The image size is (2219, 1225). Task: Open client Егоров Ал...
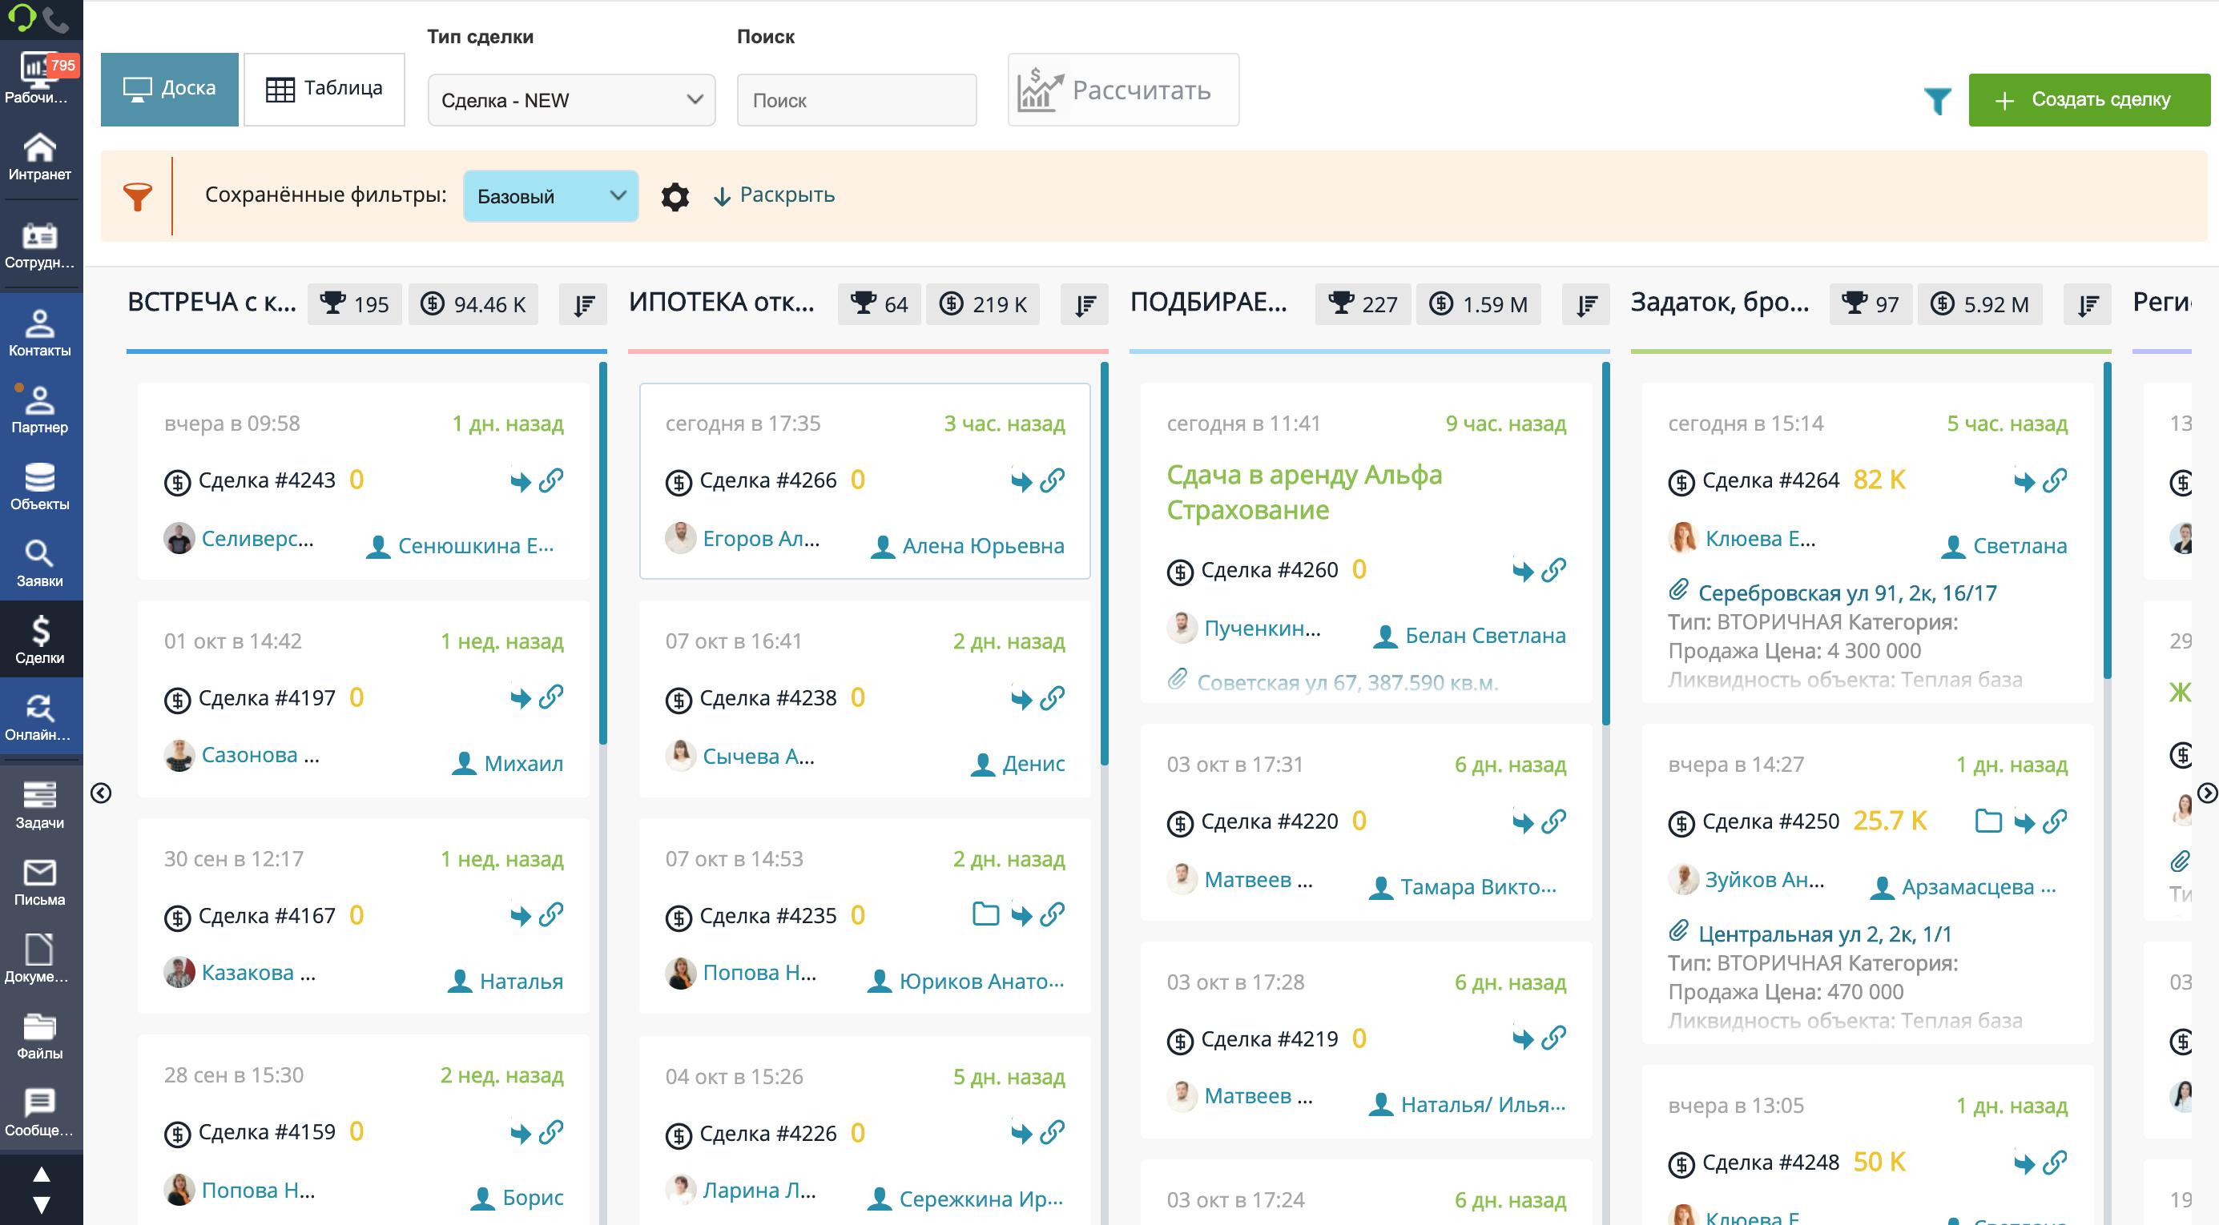click(760, 539)
